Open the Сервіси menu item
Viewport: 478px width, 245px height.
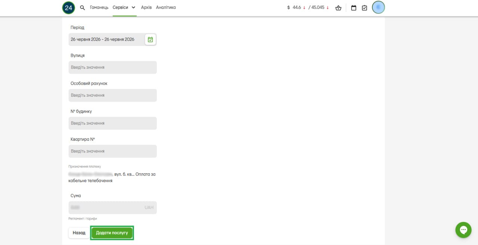pos(120,7)
